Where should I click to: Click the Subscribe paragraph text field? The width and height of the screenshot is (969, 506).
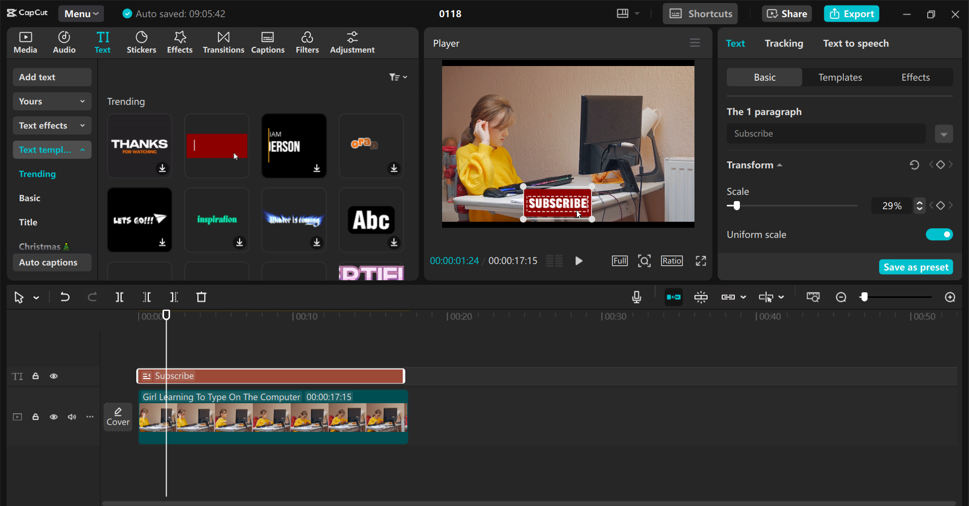click(826, 134)
